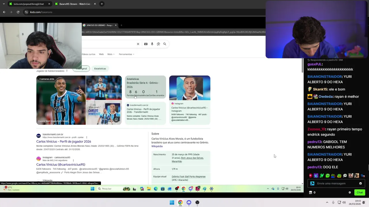
Task: Open Chrome on the streamed desktop taskbar
Action: 183,189
